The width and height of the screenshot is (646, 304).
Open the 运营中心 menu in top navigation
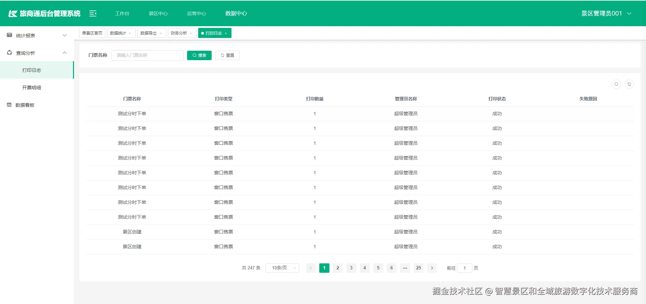tap(196, 13)
